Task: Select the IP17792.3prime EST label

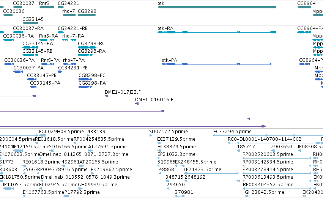Action: tap(82, 192)
